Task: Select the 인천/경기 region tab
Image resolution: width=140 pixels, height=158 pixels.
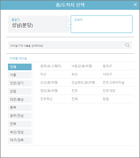Action: coord(20,83)
